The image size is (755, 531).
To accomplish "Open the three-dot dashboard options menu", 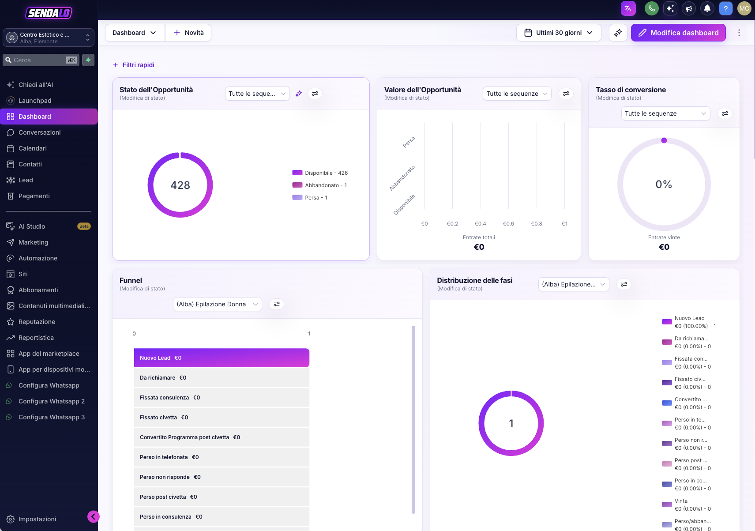I will [739, 33].
